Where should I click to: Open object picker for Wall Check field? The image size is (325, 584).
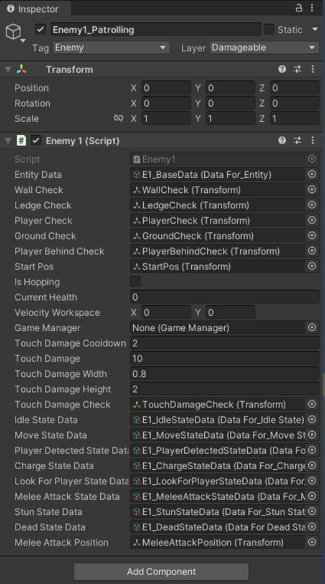click(x=312, y=190)
